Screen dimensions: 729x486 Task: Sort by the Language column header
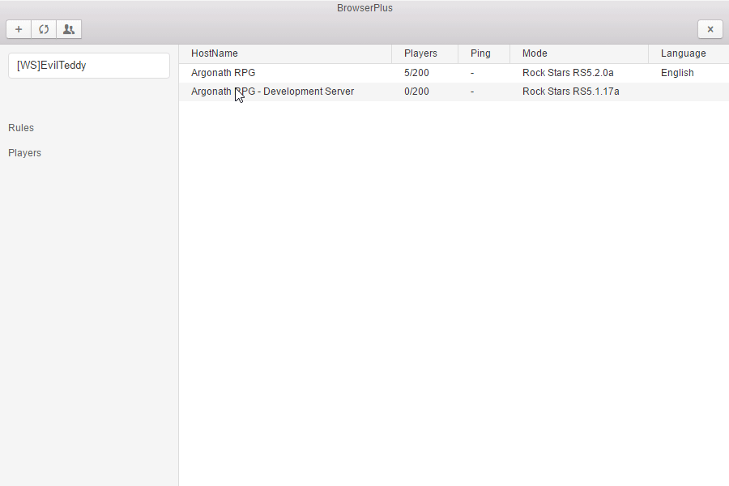(x=688, y=53)
